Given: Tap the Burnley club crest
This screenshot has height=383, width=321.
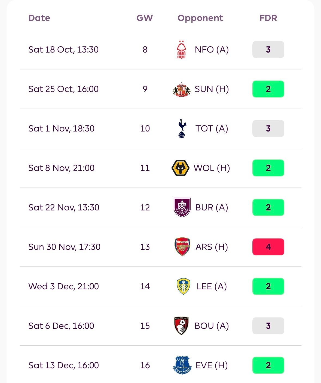Looking at the screenshot, I should click(182, 207).
